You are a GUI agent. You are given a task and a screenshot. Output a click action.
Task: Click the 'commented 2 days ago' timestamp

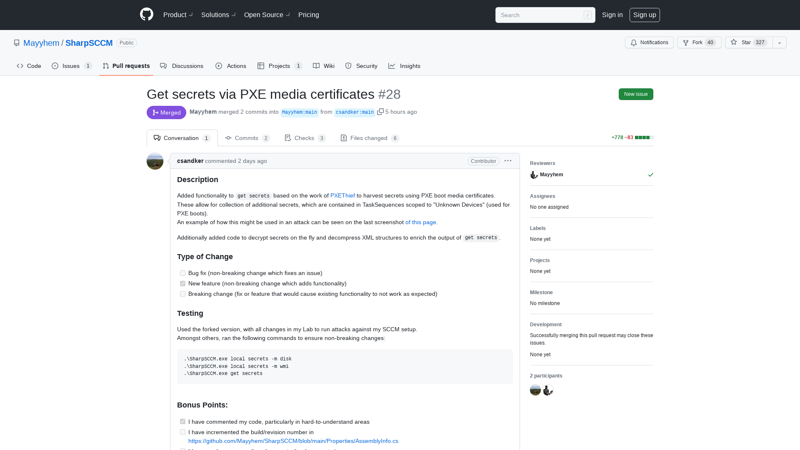tap(236, 161)
